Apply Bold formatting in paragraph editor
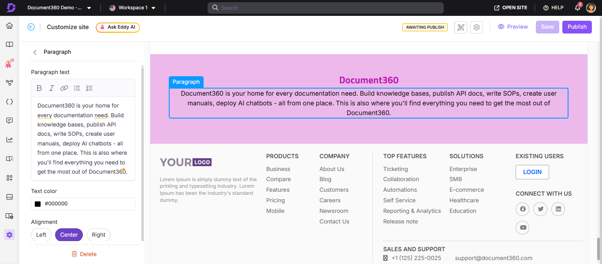 [x=39, y=88]
